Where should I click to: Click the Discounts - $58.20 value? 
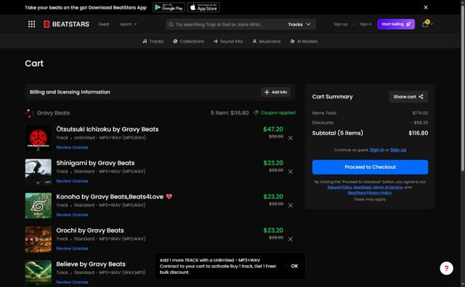419,122
